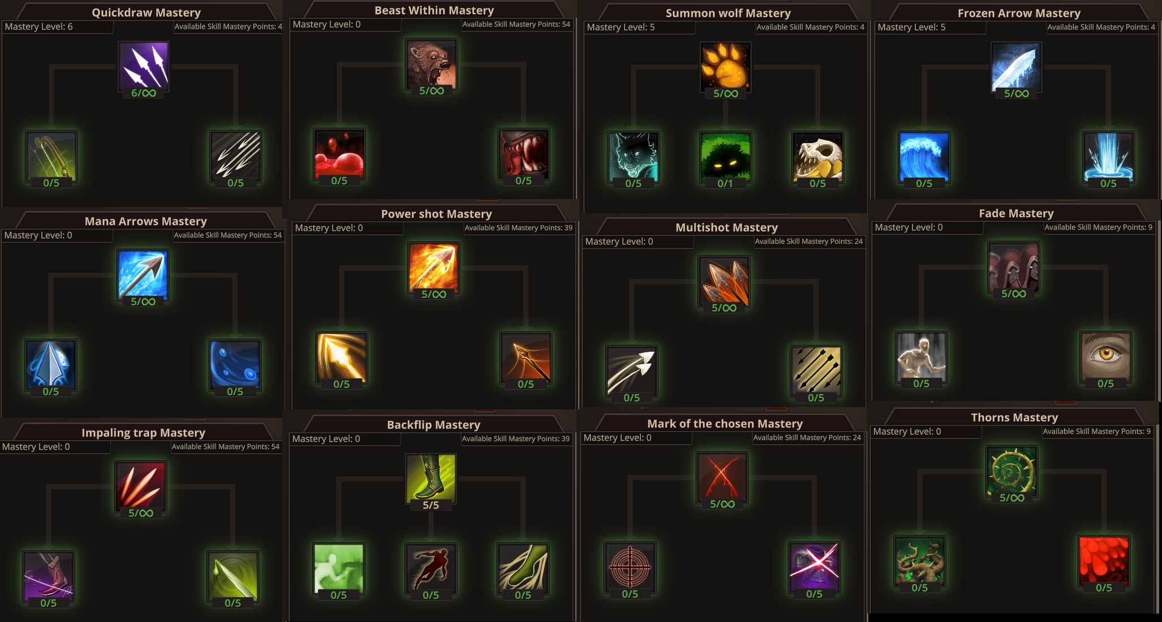Select the parallel arrows skill in Multishot Mastery
1162x622 pixels.
[x=816, y=371]
